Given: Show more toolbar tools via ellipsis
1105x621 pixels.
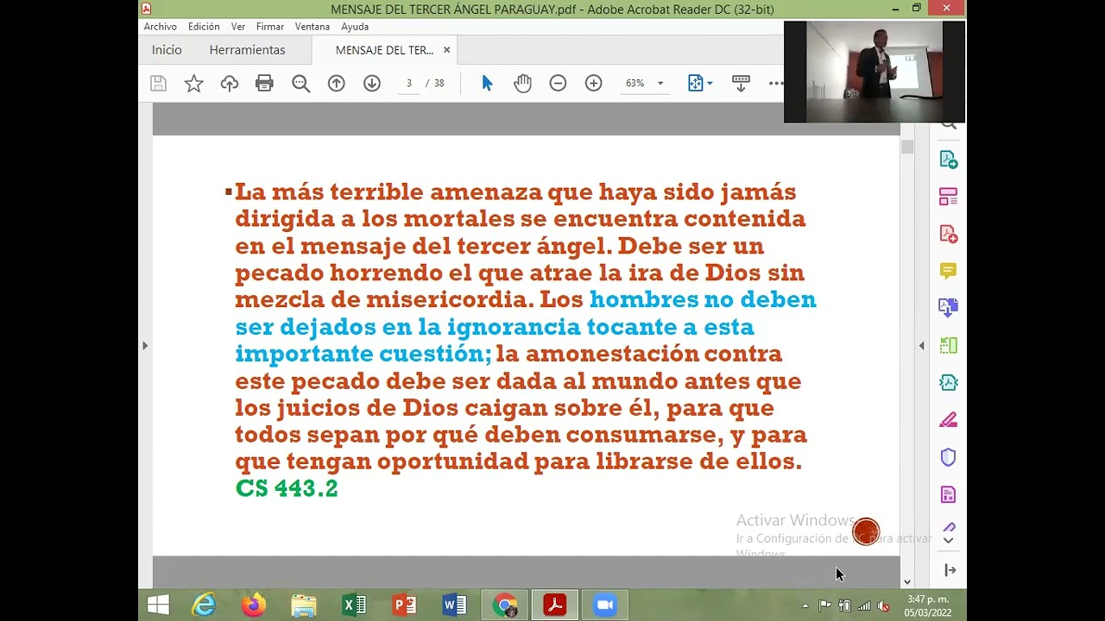Looking at the screenshot, I should 775,84.
